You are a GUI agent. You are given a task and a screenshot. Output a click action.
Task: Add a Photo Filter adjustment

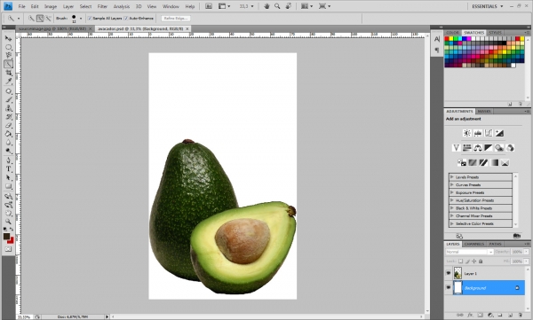tap(499, 148)
